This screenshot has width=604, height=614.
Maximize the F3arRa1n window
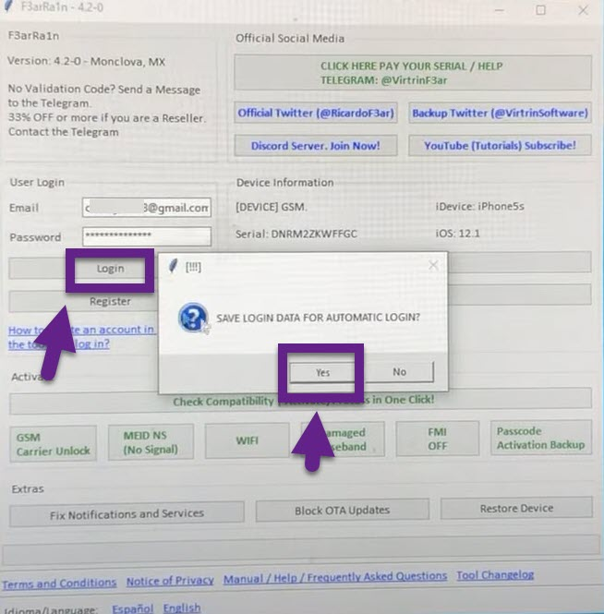[540, 10]
